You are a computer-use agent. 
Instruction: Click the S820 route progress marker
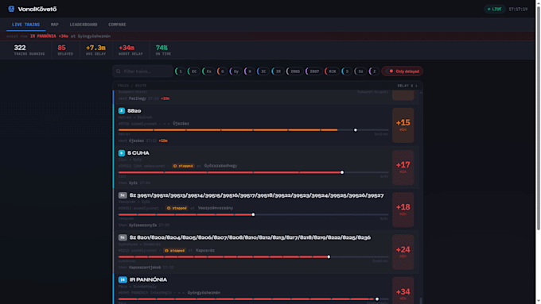(x=356, y=130)
